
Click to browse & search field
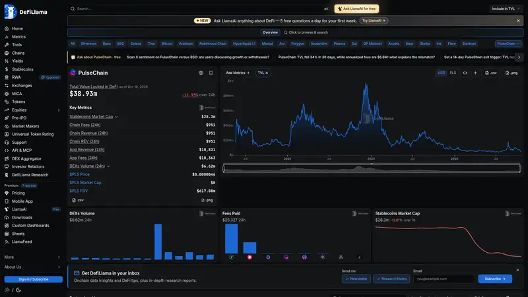tap(306, 32)
